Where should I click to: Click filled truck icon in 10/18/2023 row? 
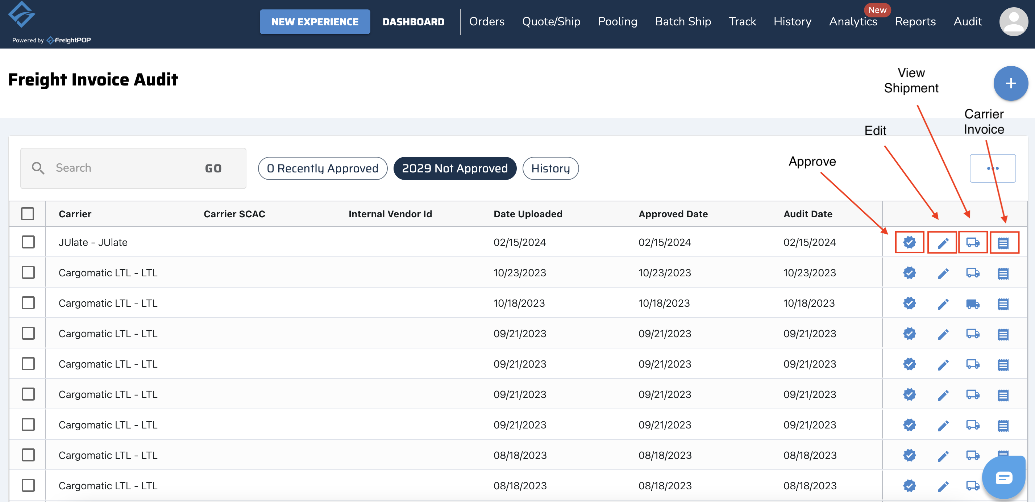[972, 304]
